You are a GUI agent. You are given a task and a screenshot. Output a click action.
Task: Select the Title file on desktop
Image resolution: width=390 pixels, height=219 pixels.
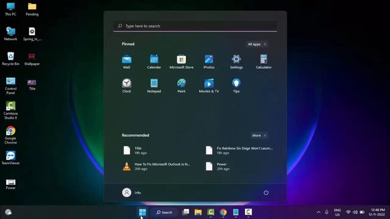click(32, 85)
